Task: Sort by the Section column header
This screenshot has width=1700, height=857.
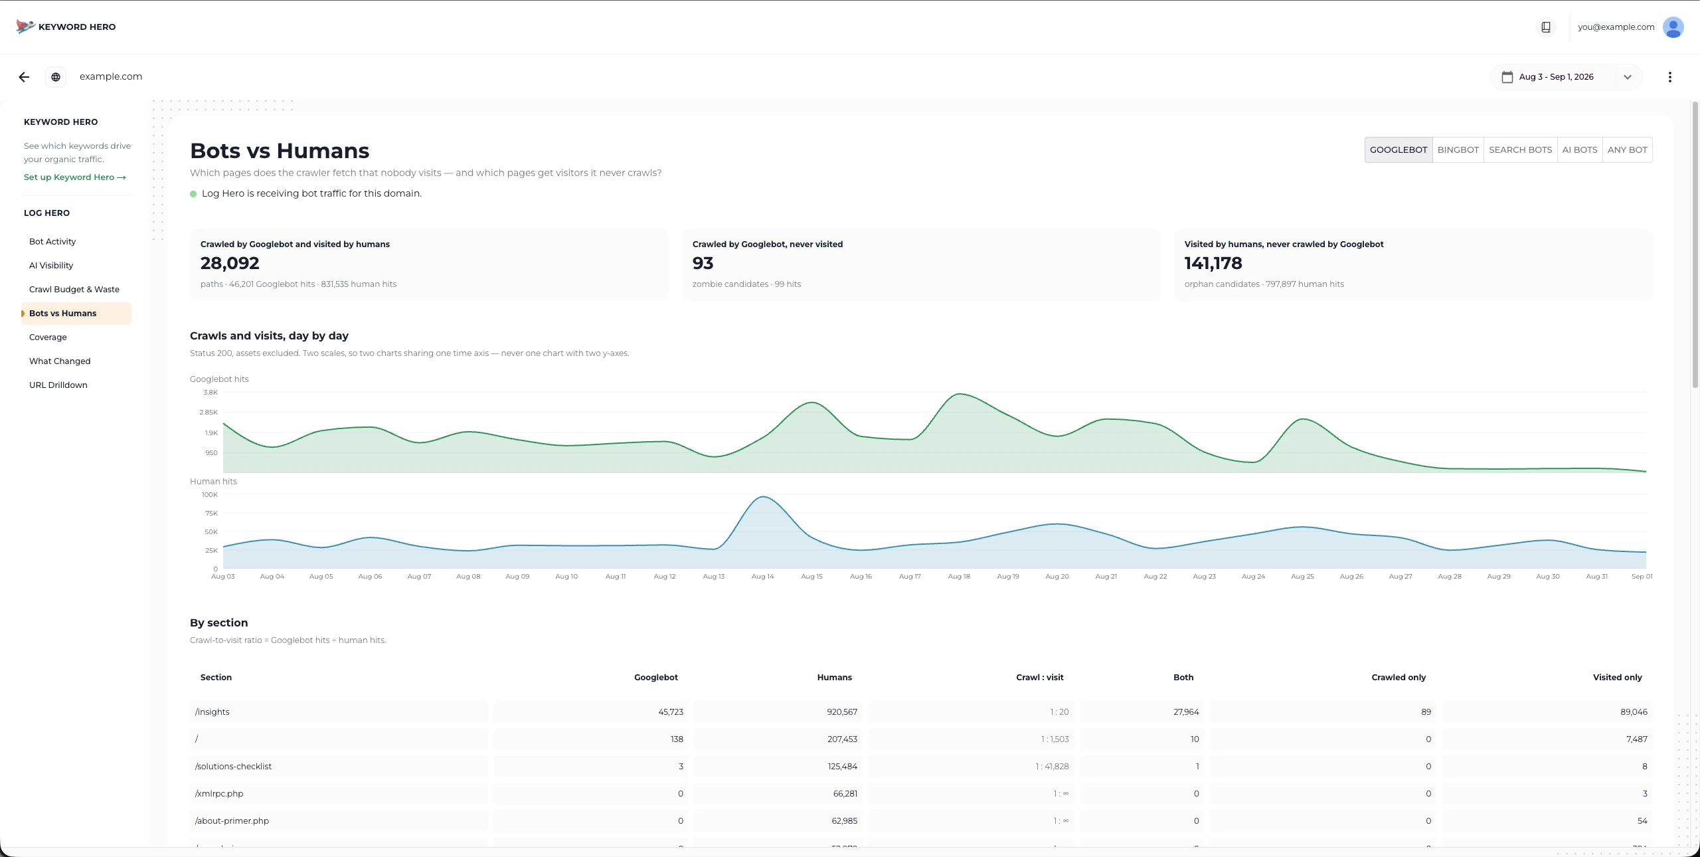Action: click(x=216, y=677)
